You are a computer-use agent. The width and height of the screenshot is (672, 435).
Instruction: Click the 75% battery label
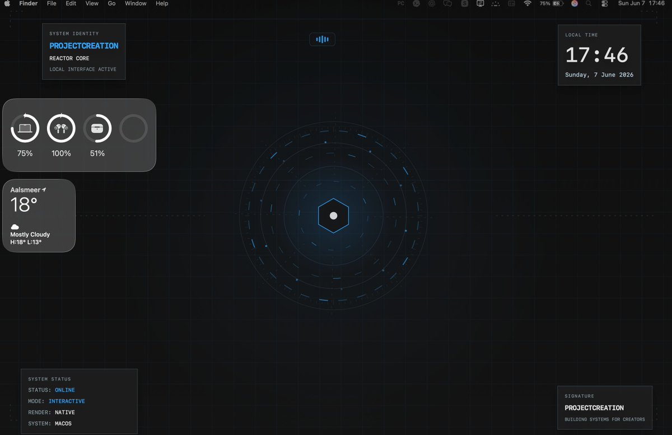click(x=25, y=153)
